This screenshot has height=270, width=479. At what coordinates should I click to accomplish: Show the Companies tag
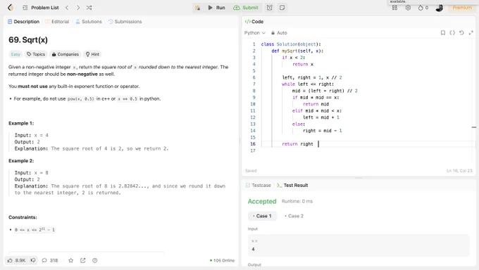[66, 54]
